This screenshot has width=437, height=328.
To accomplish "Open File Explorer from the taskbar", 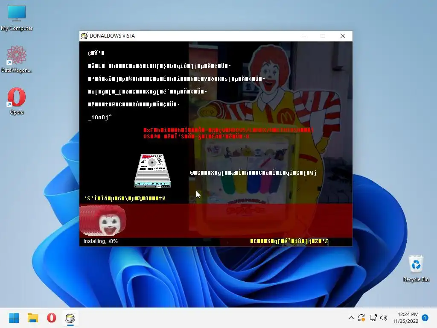I will coord(32,318).
